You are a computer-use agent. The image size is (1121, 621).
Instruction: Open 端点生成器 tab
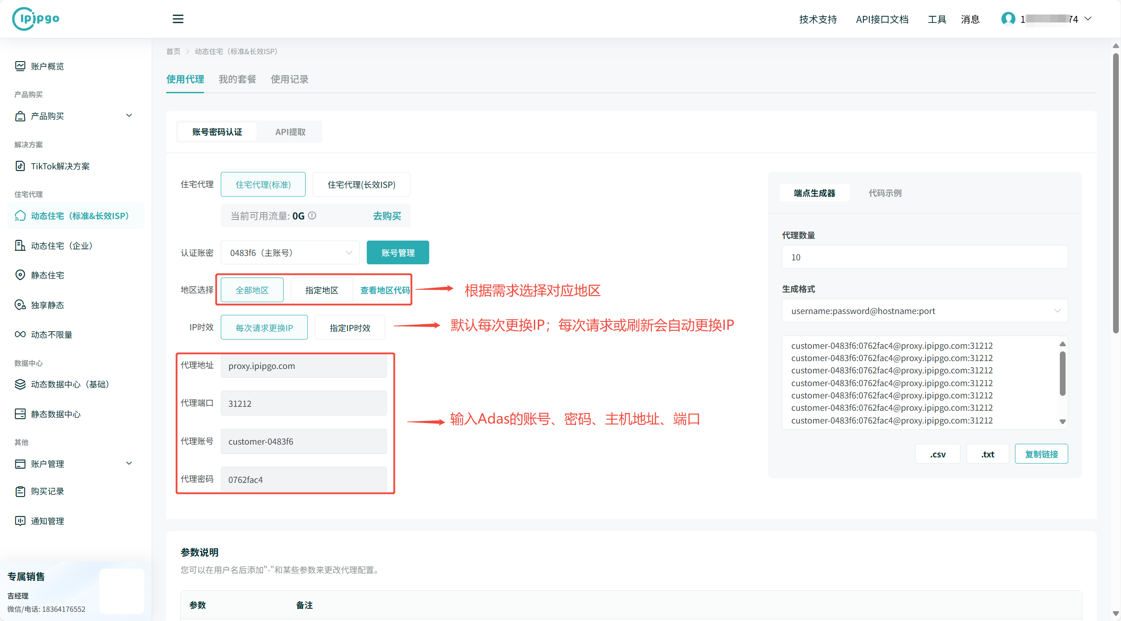(814, 193)
